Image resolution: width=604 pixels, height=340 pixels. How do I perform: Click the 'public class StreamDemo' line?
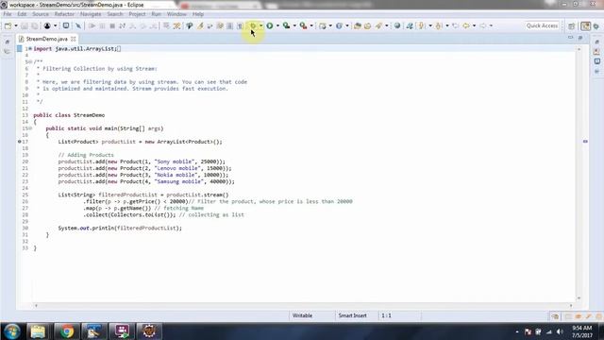click(69, 115)
